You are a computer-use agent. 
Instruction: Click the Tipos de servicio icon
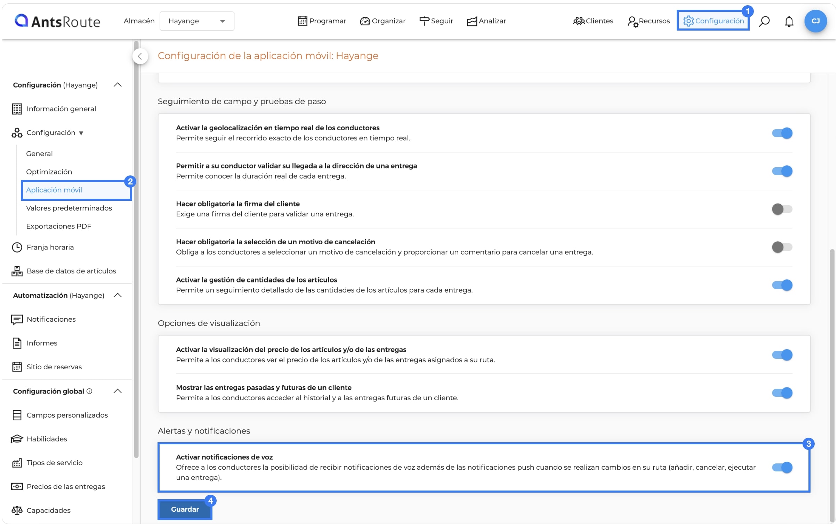pyautogui.click(x=17, y=462)
